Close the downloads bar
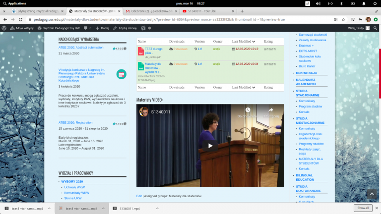Screen dimensions: 381x214 [x=377, y=208]
